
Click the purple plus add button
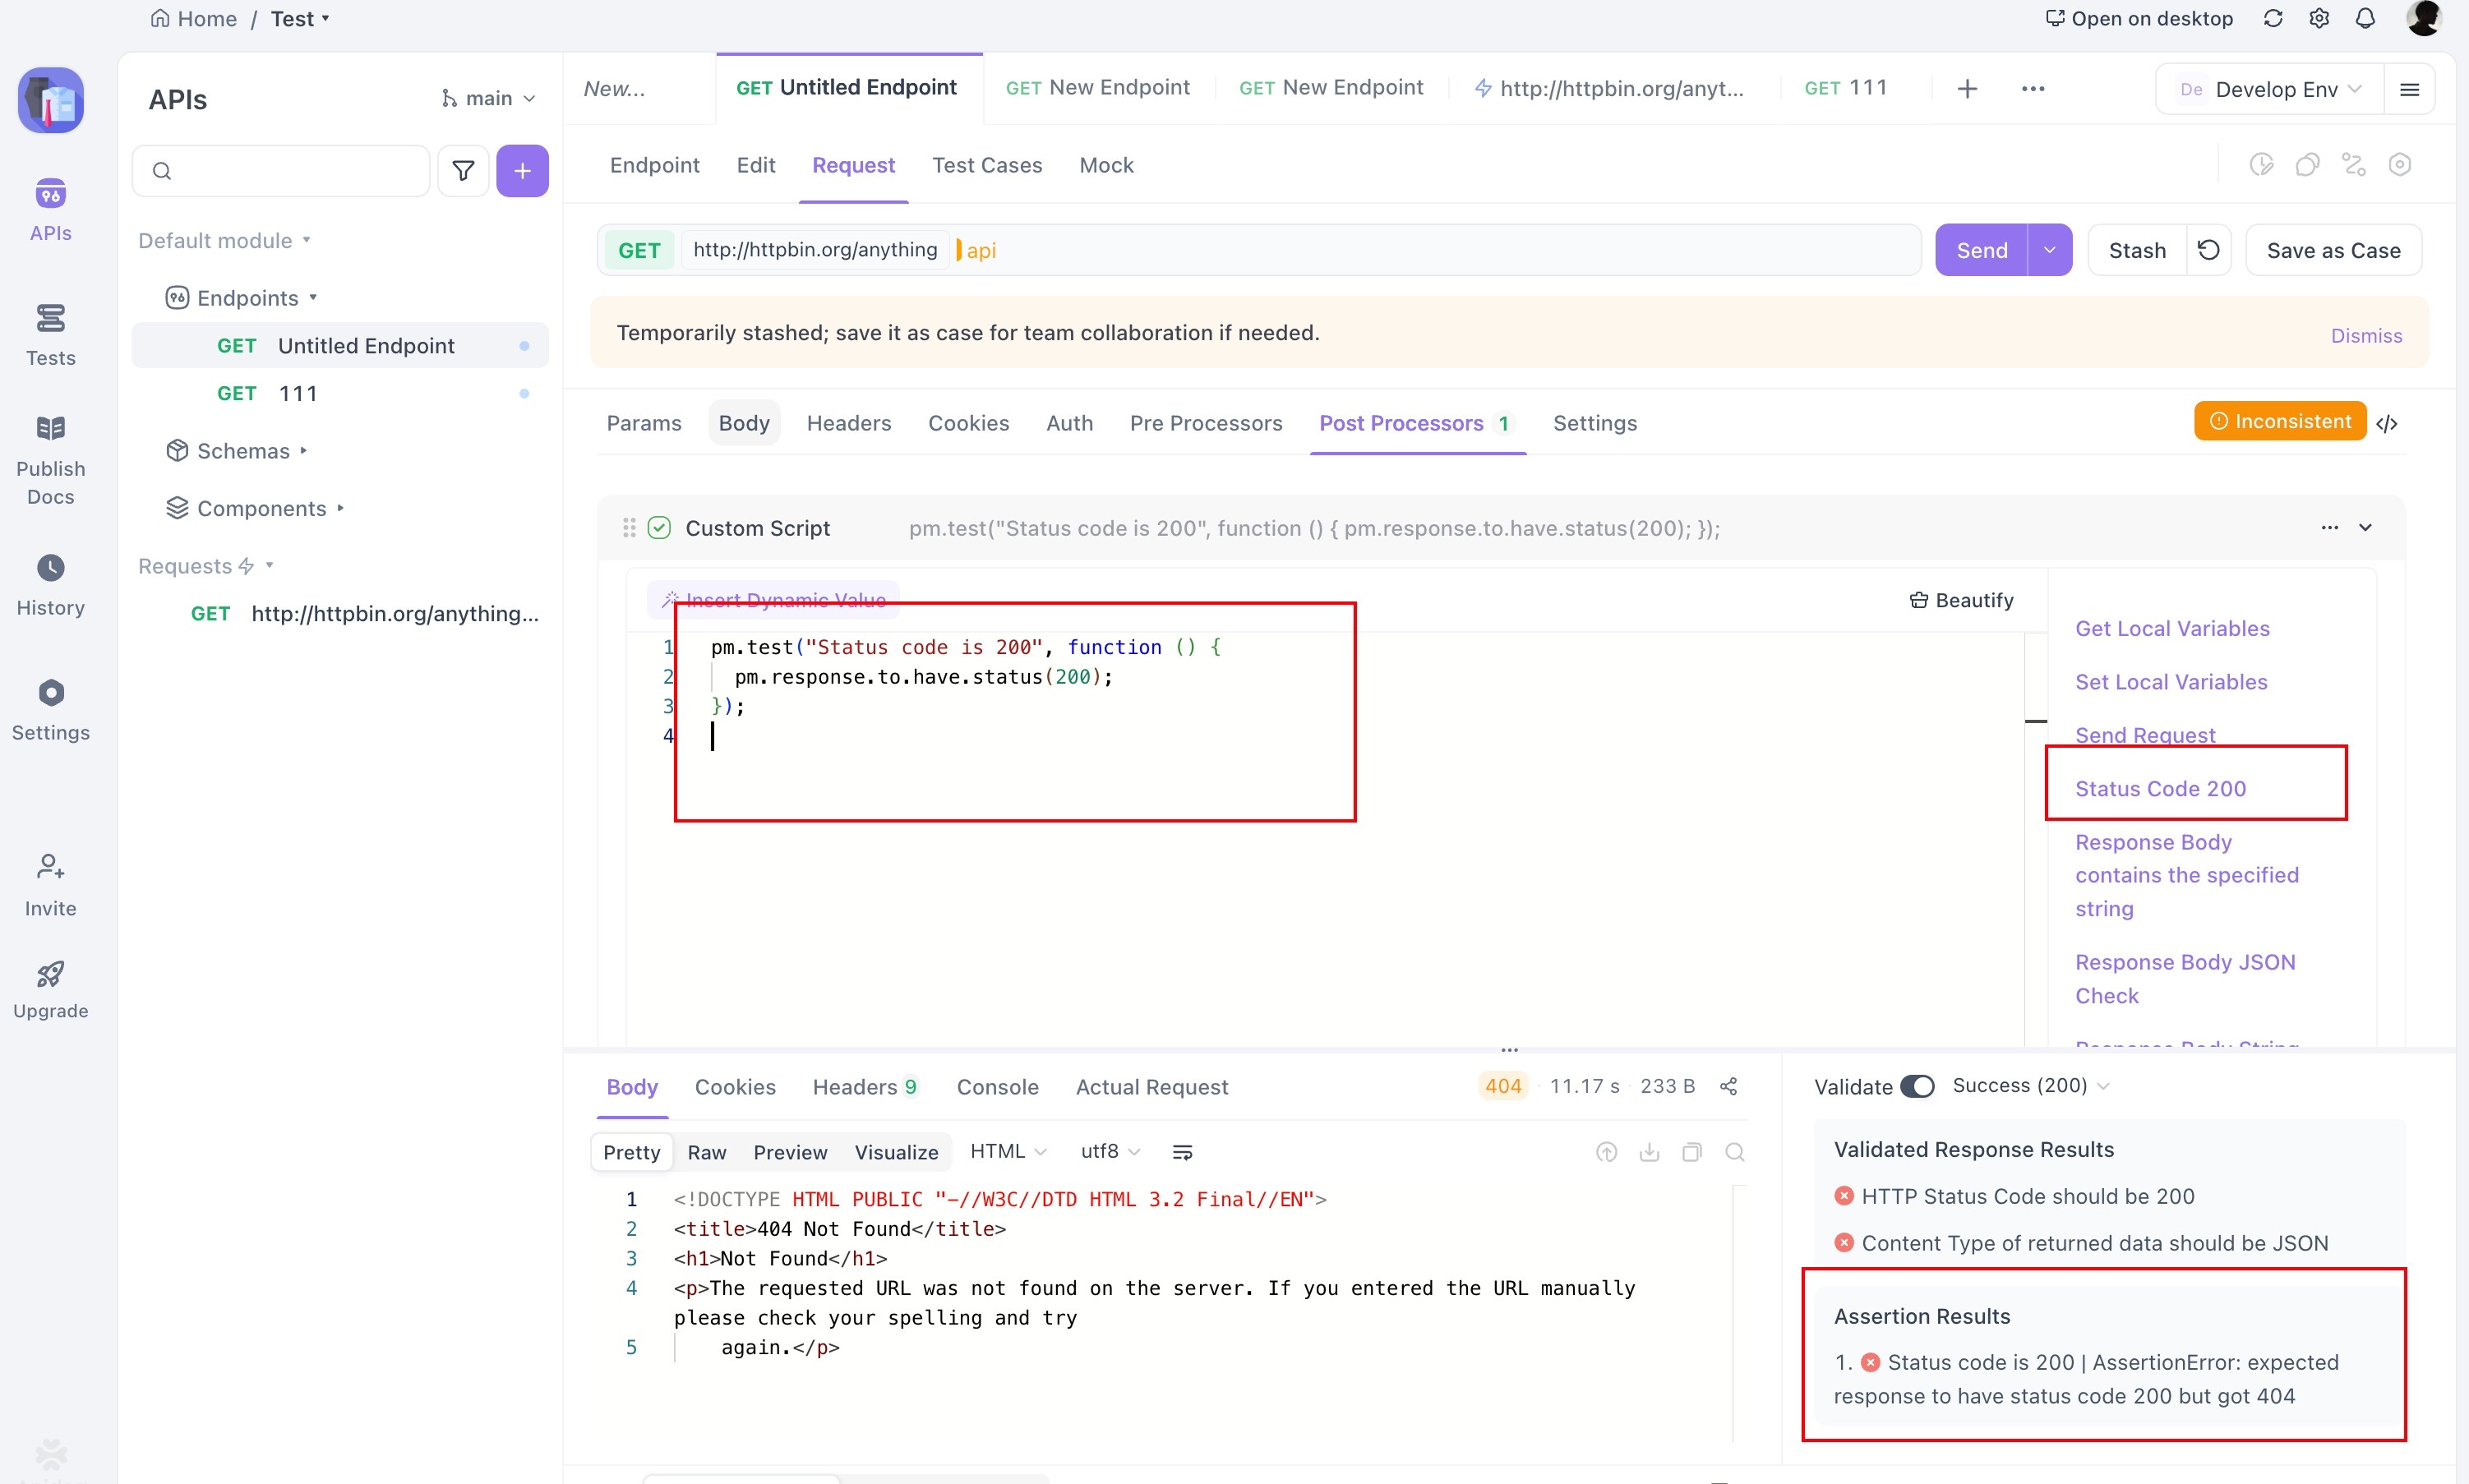(522, 171)
